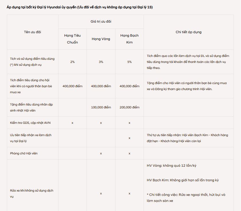Viewport: 241px width, 211px height.
Task: Click the x mark in the priority reception row
Action: pyautogui.click(x=129, y=138)
